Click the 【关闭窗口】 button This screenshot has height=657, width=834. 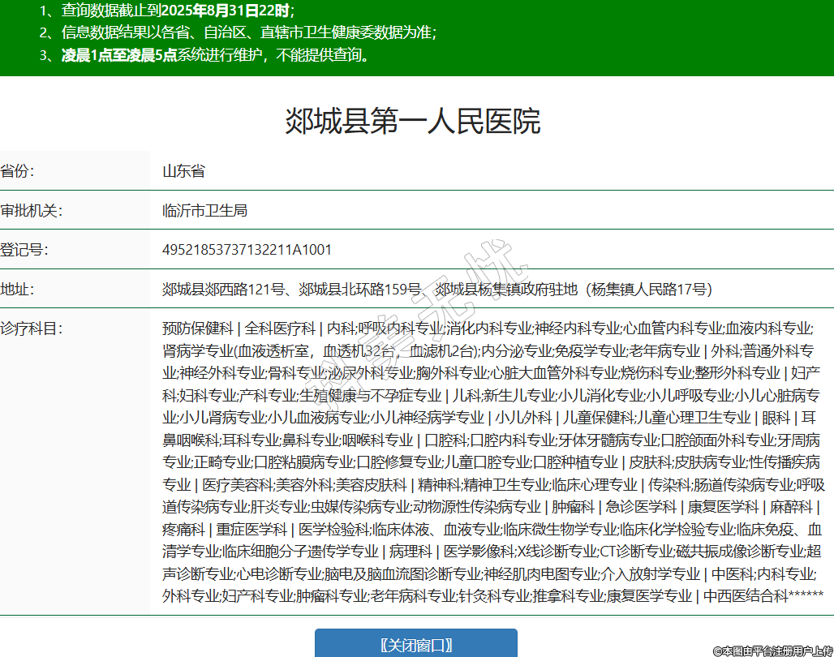[x=415, y=644]
